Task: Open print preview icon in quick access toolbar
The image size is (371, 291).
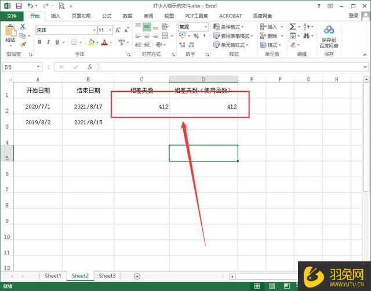Action: pyautogui.click(x=61, y=6)
